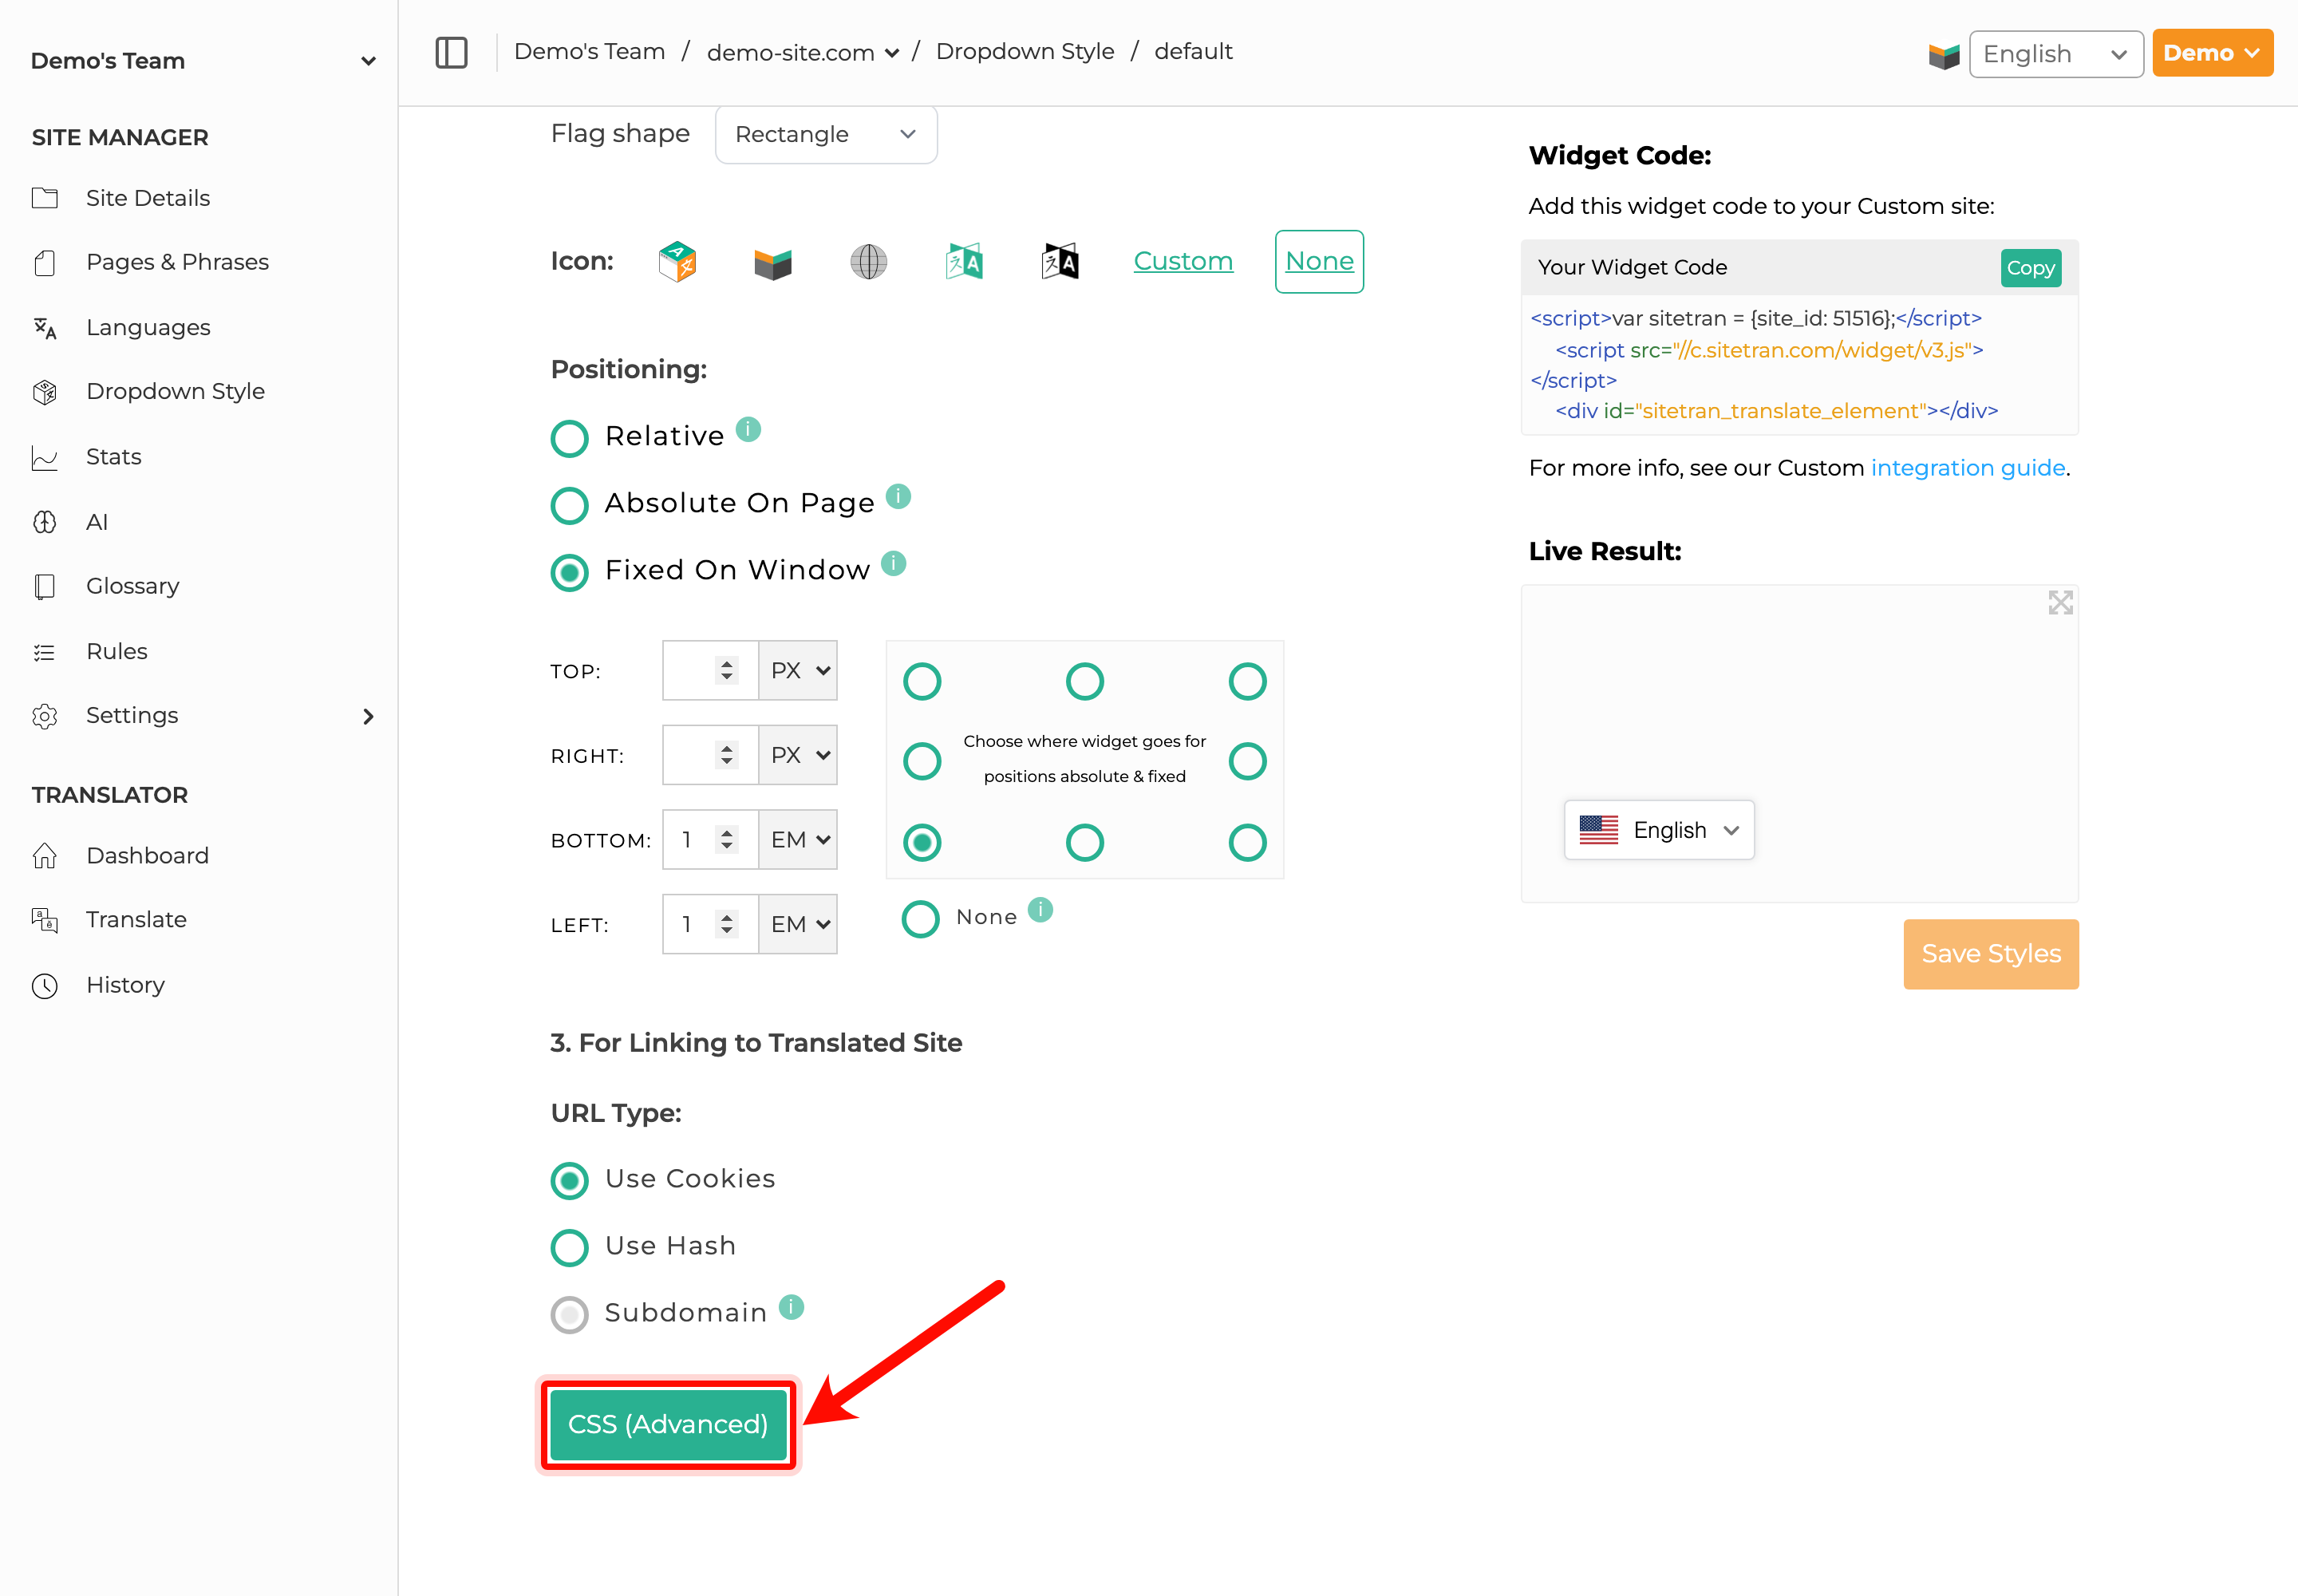Screen dimensions: 2298x1596
Task: Click the Save Styles button
Action: 1990,954
